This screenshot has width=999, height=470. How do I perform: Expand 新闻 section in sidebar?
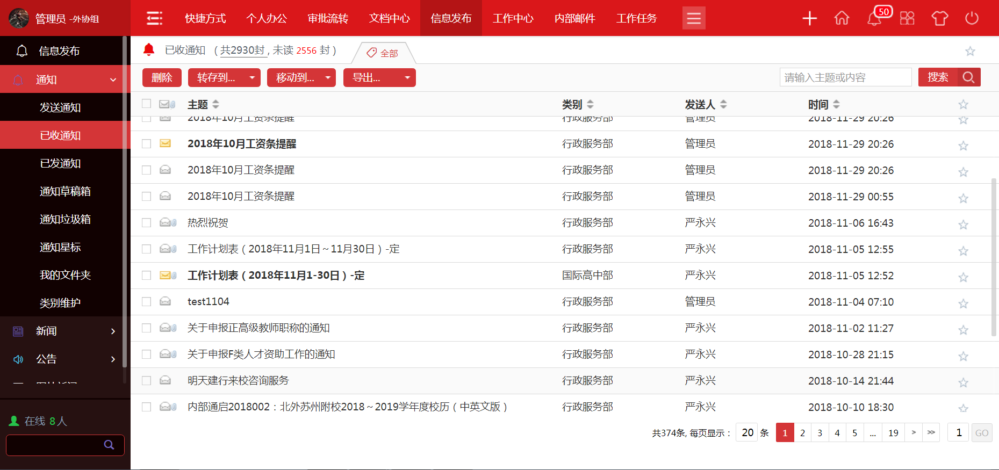[x=64, y=331]
